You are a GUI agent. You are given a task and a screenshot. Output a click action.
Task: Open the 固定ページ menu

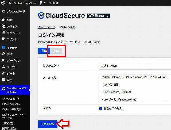click(13, 33)
